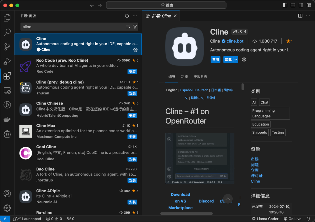Refresh the extensions list
Screen dimensions: 315x222
(127, 16)
